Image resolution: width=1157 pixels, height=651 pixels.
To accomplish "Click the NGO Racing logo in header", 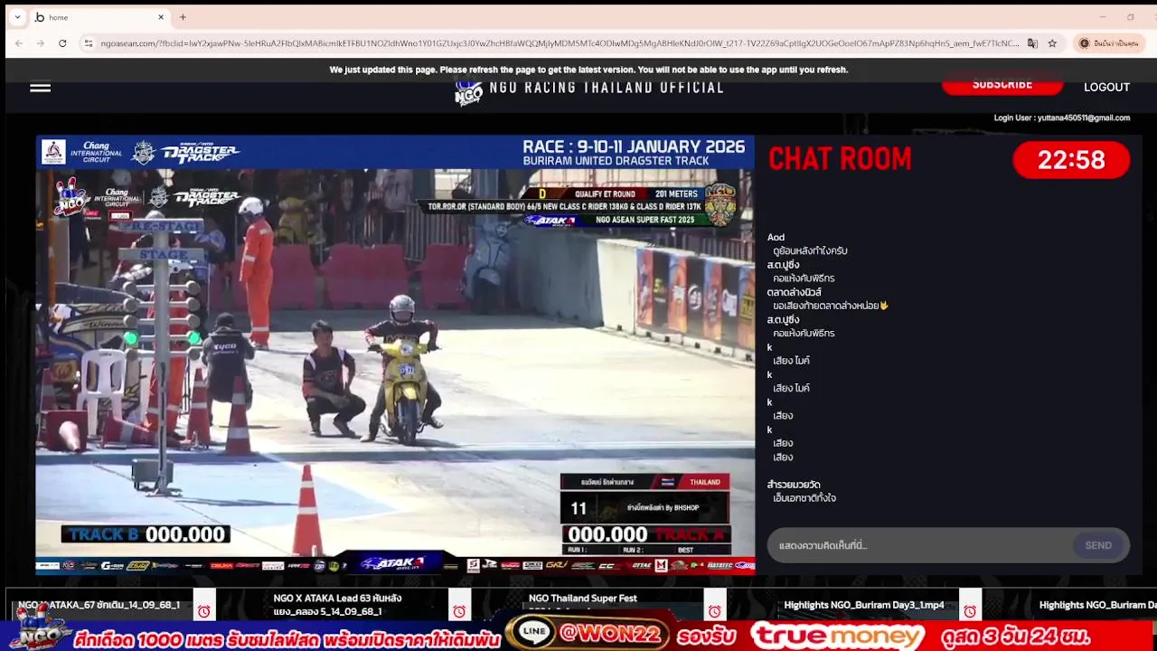I will pos(468,91).
